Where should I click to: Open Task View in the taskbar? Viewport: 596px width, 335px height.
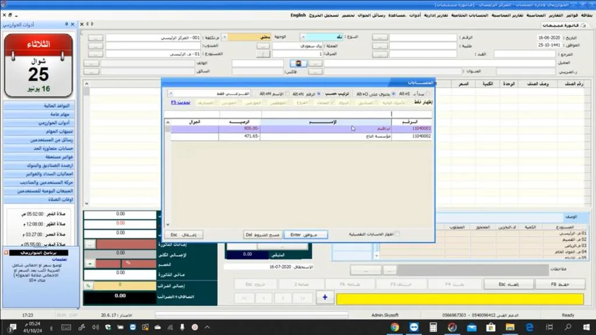tap(549, 327)
